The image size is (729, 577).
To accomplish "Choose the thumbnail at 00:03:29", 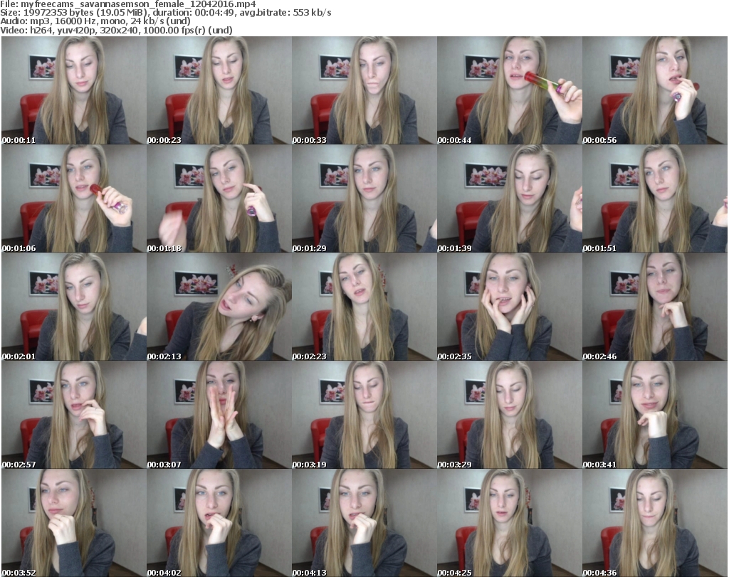I will (510, 414).
